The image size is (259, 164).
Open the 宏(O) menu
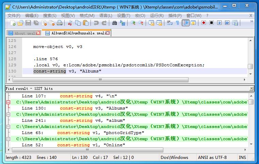tap(140, 16)
